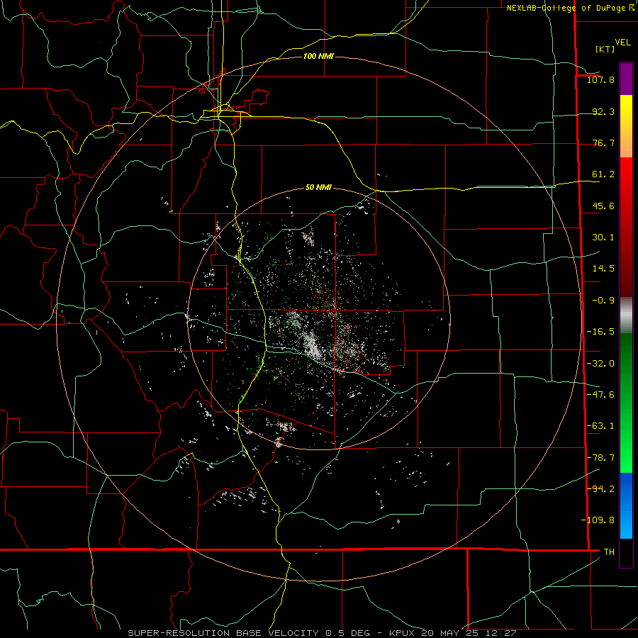Select the 61.2 legend value
The height and width of the screenshot is (638, 638).
[x=603, y=174]
